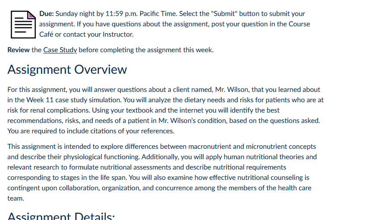This screenshot has width=390, height=220.
Task: Click the final word "team."
Action: [x=16, y=198]
